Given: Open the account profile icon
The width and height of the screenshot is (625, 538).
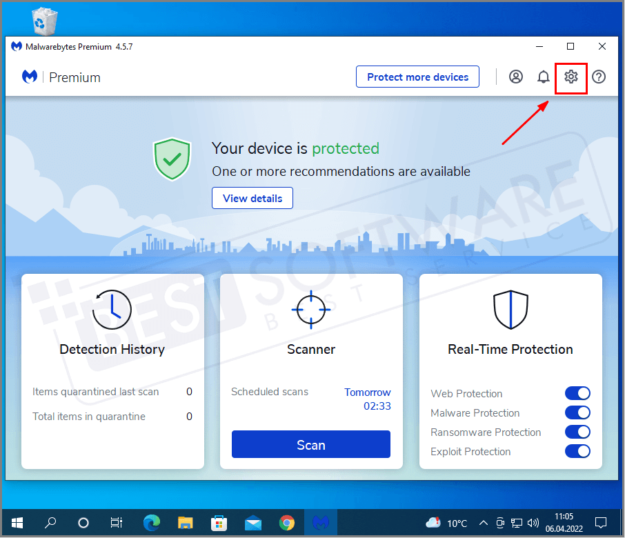Looking at the screenshot, I should (515, 77).
